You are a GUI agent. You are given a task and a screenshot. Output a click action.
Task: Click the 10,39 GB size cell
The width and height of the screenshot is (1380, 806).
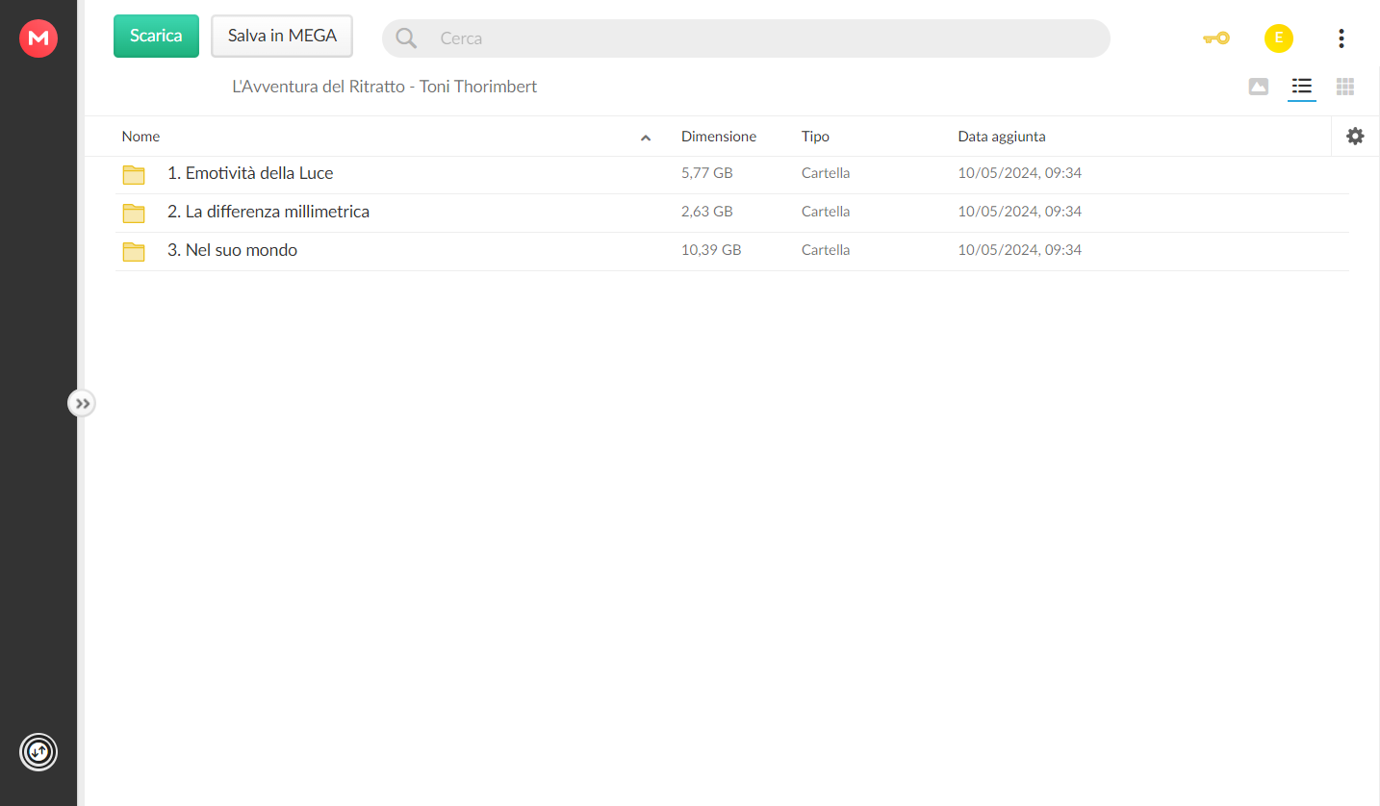point(711,250)
